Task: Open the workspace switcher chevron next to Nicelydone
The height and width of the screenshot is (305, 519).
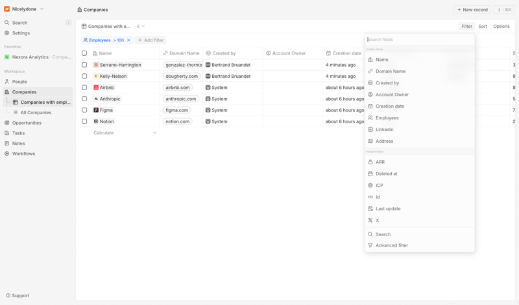Action: pos(42,9)
